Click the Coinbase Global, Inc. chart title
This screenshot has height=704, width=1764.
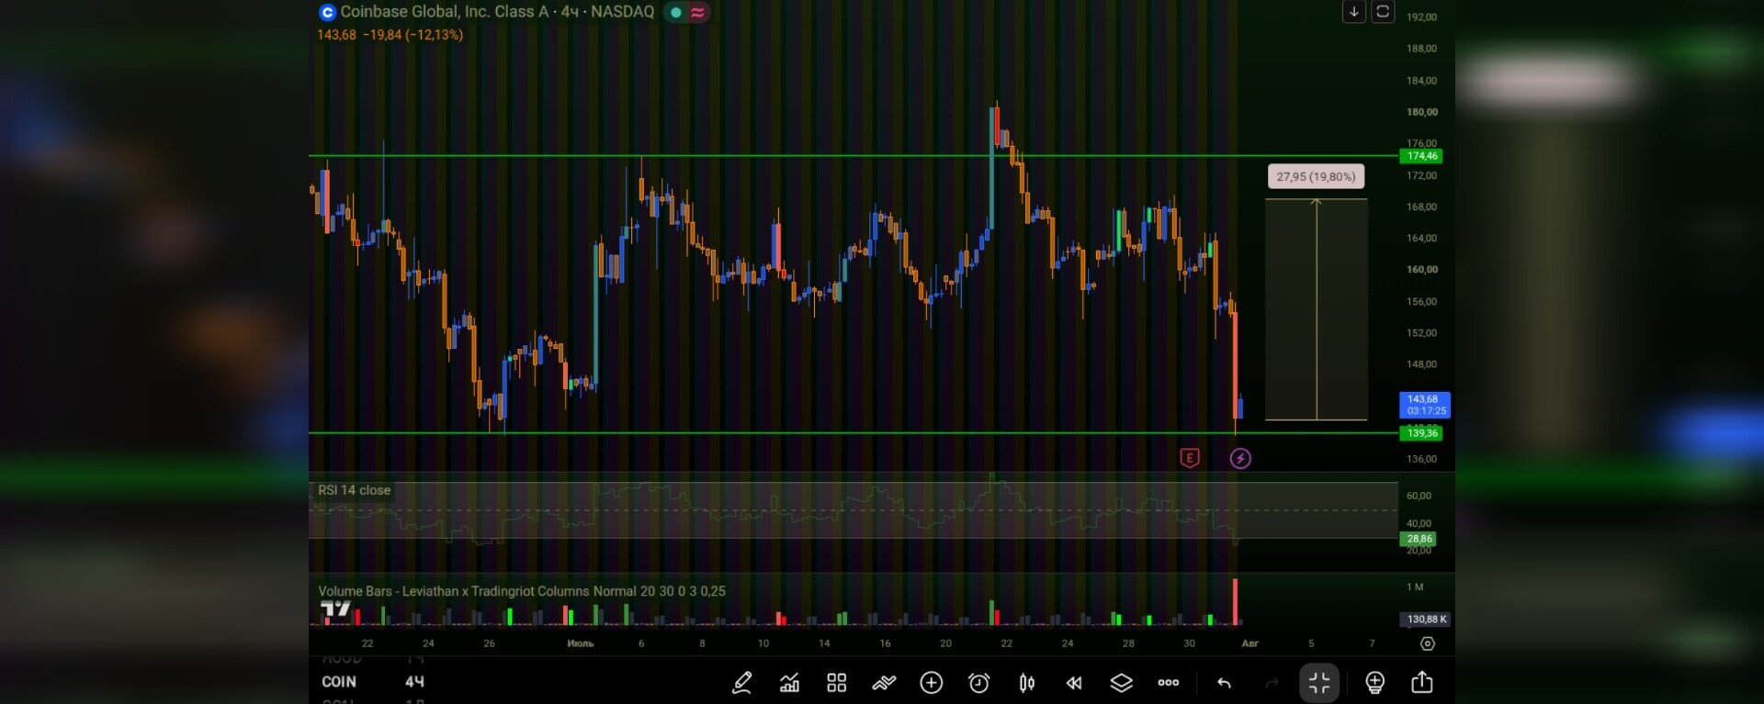(497, 12)
